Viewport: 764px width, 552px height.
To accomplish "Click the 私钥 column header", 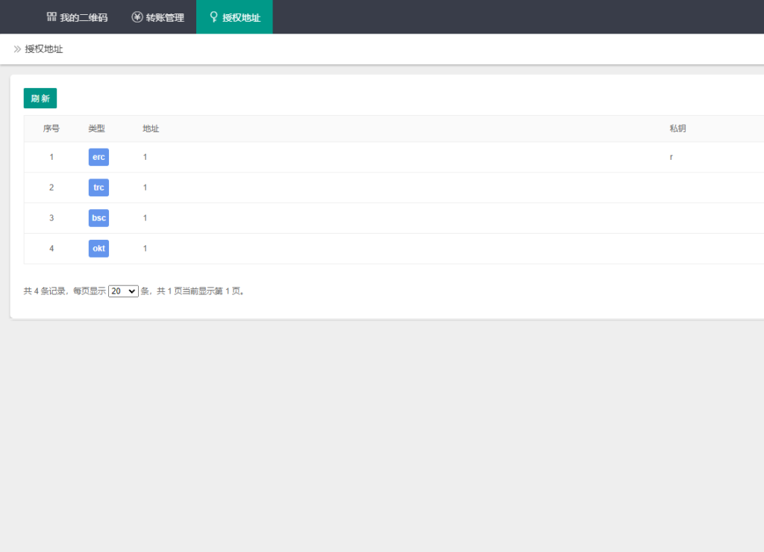I will (x=677, y=128).
